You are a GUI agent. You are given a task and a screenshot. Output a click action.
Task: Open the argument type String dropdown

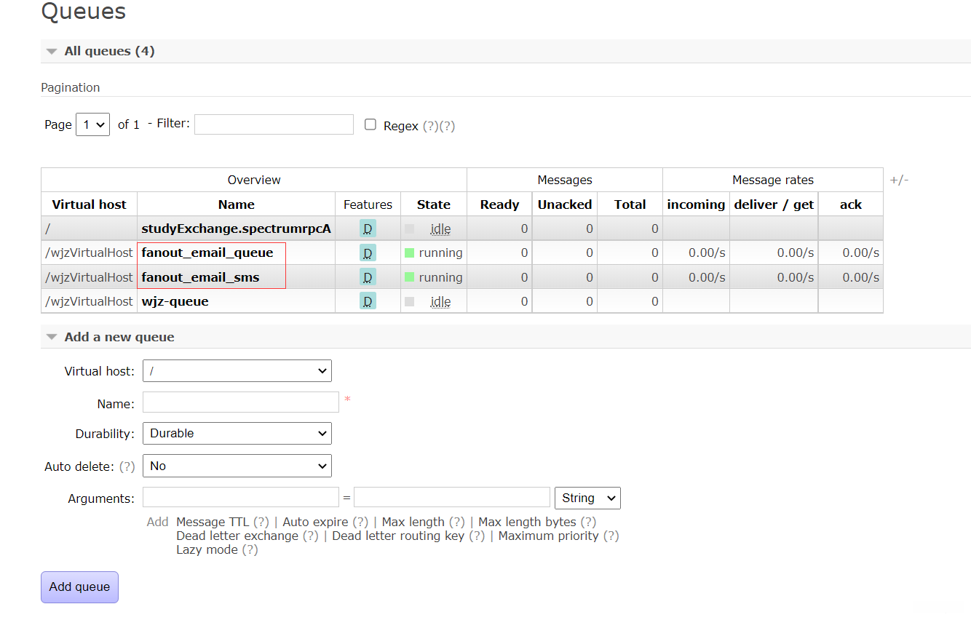click(587, 498)
